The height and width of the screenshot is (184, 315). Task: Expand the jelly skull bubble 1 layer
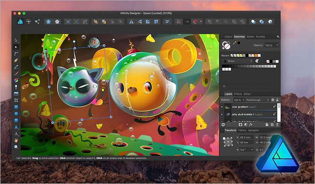pyautogui.click(x=222, y=115)
